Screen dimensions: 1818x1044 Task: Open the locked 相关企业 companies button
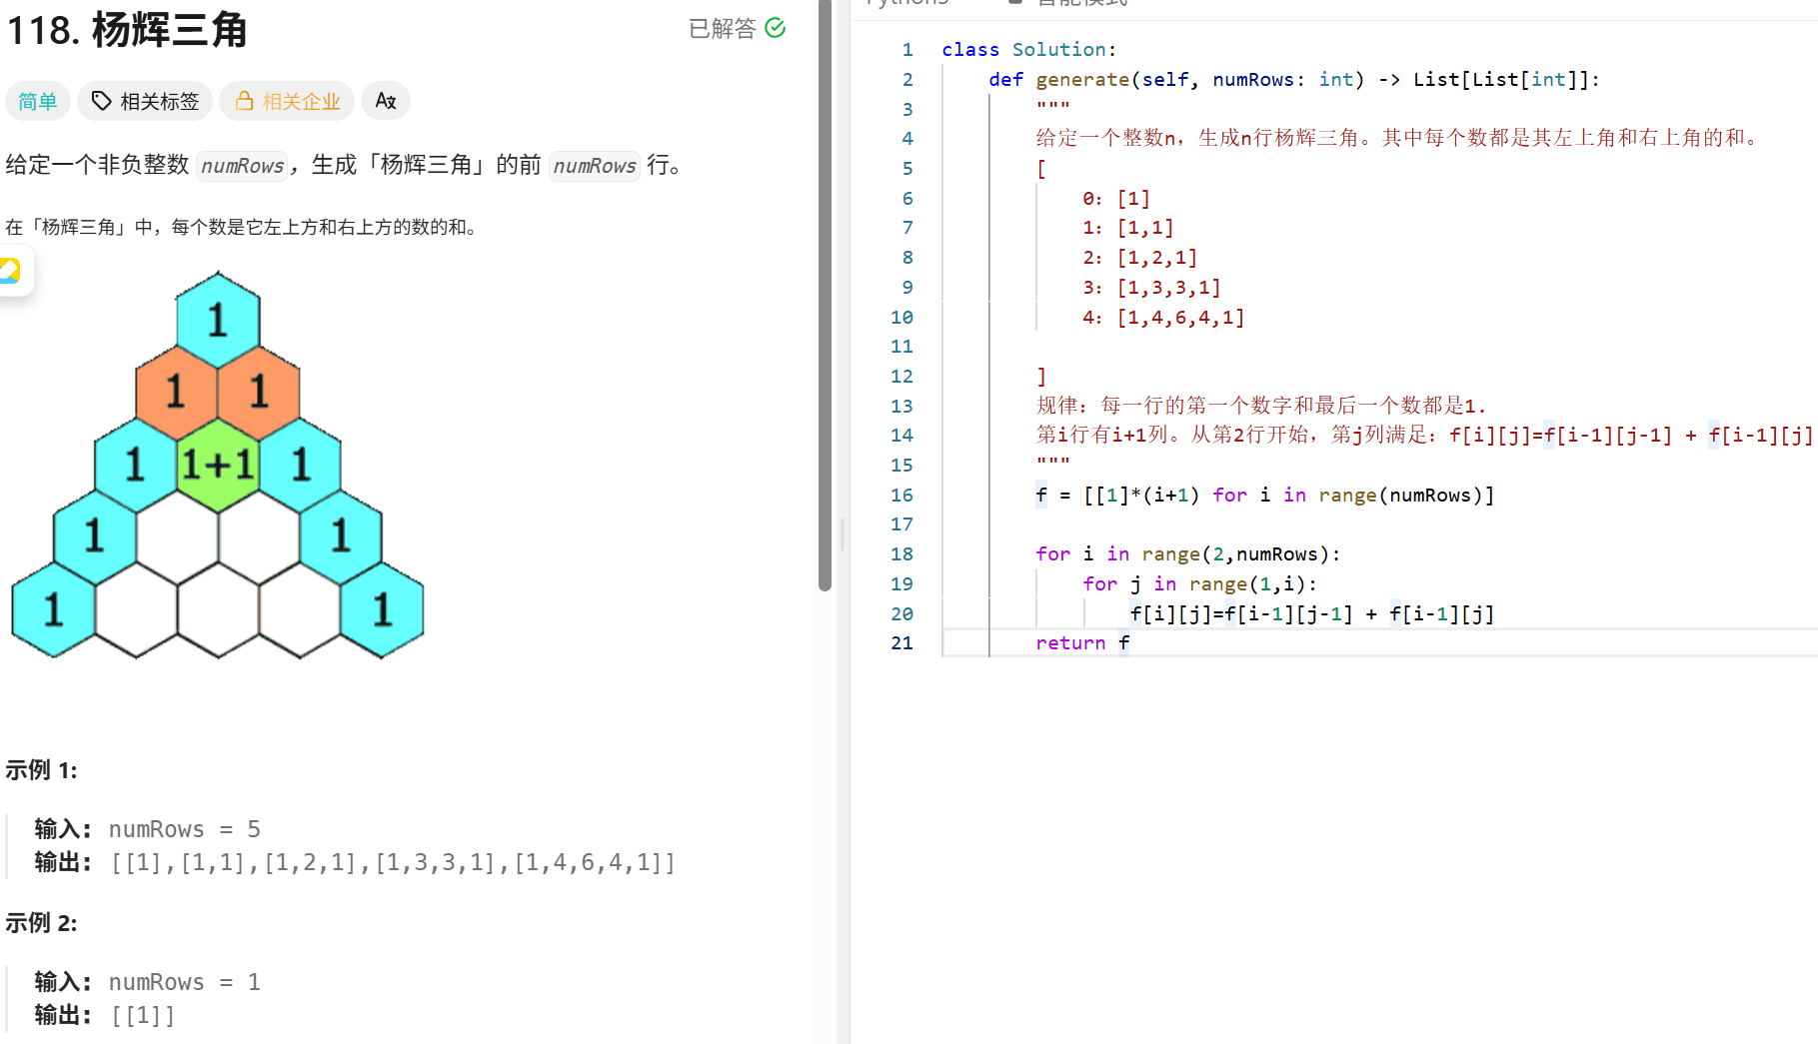[287, 101]
